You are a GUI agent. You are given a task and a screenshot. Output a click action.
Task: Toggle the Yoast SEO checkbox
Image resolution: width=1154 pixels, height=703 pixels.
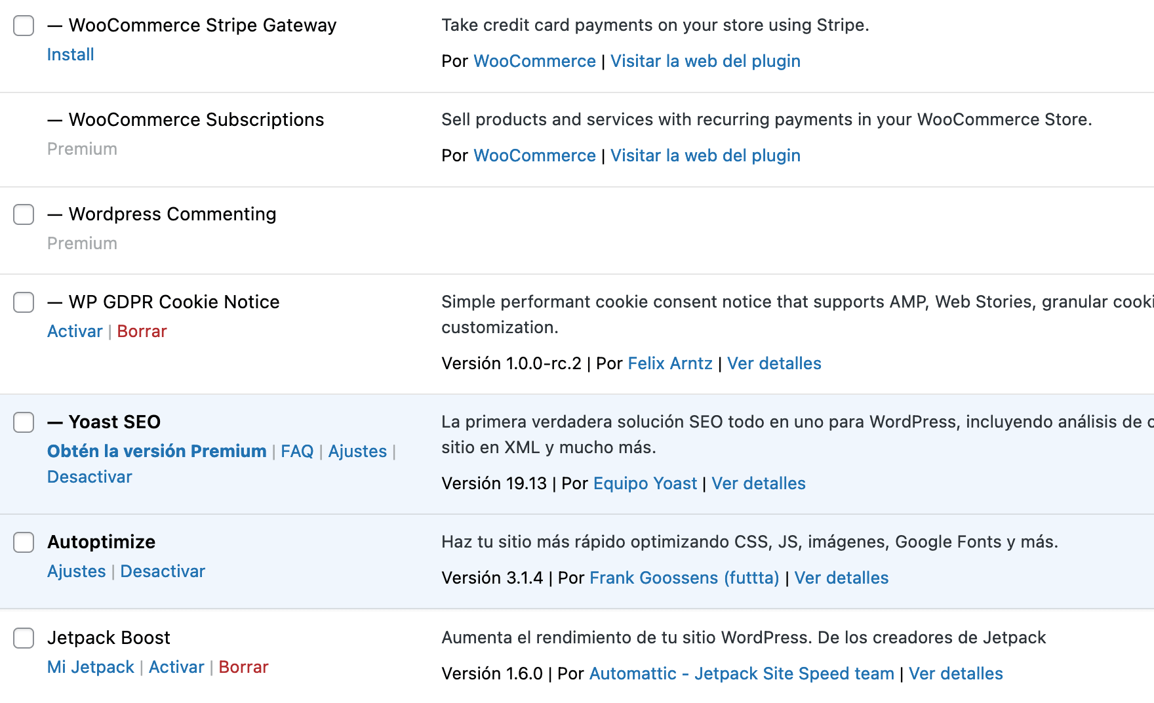pos(24,422)
